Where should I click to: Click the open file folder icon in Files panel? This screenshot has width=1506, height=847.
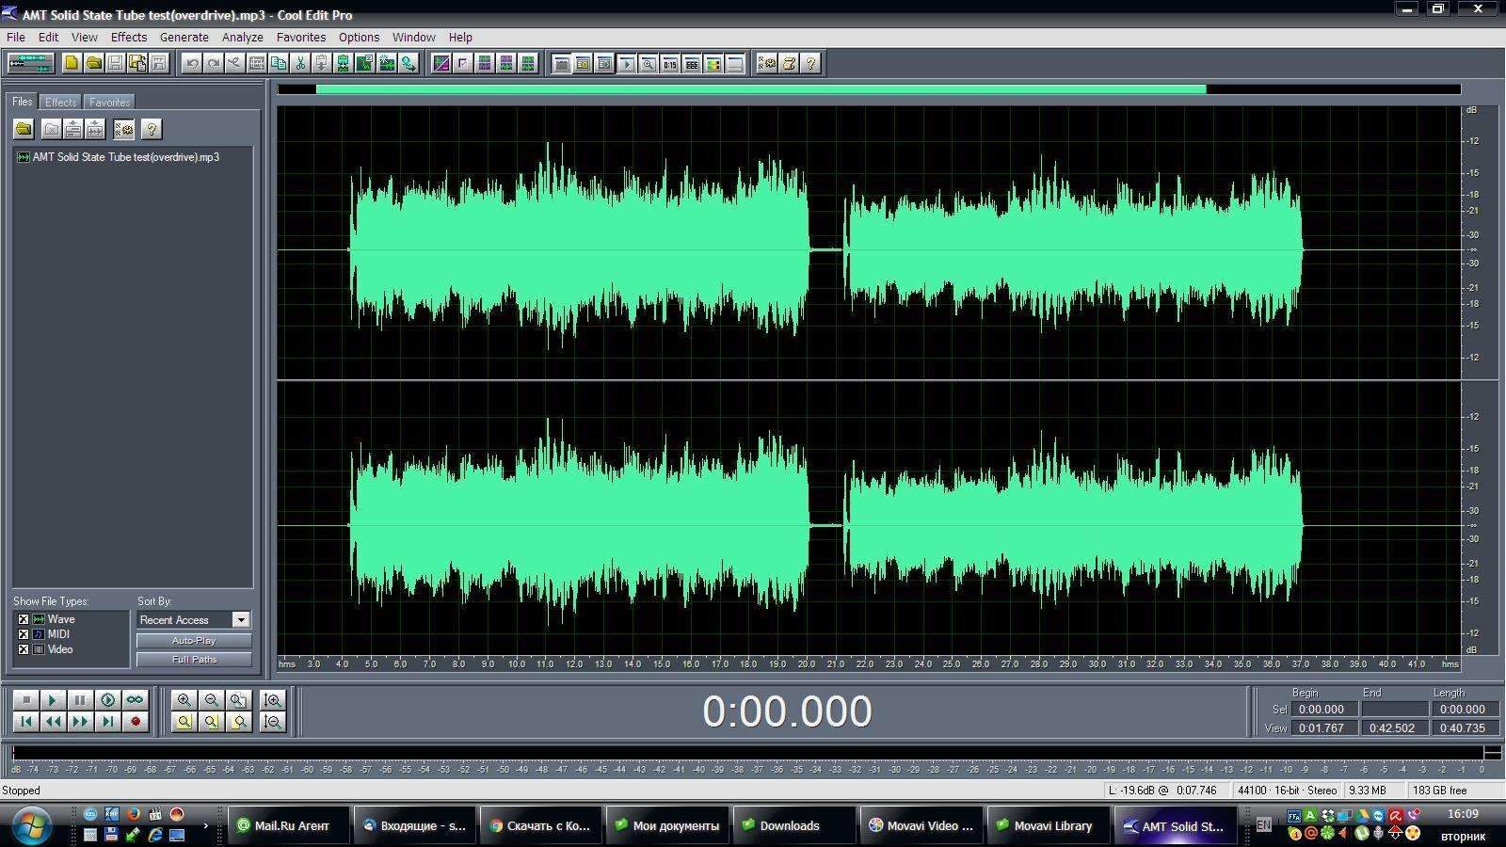tap(24, 129)
